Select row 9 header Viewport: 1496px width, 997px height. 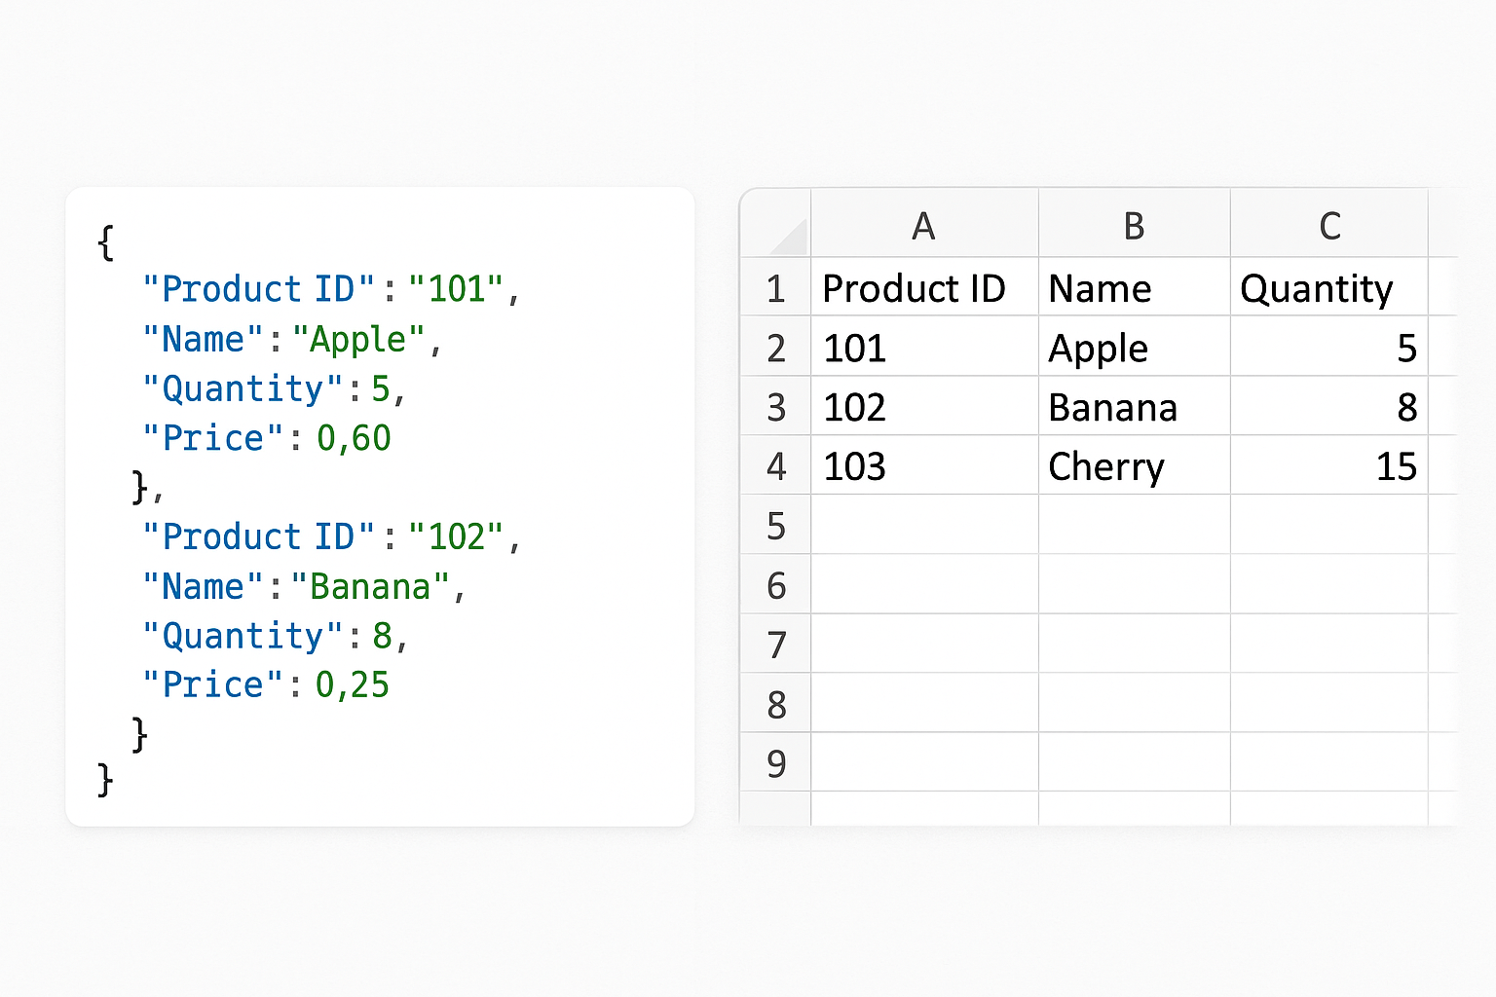[775, 764]
